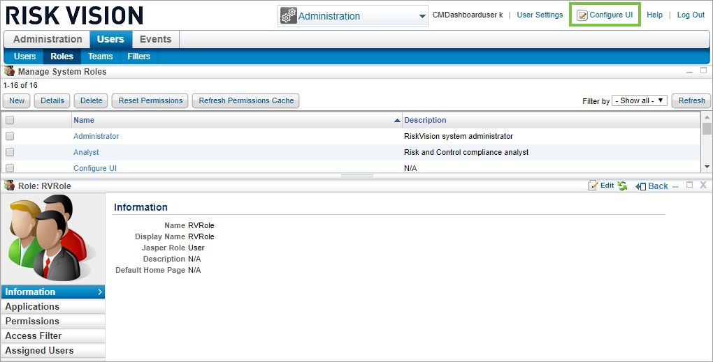
Task: Minimize the Manage System Roles panel
Action: coord(690,72)
